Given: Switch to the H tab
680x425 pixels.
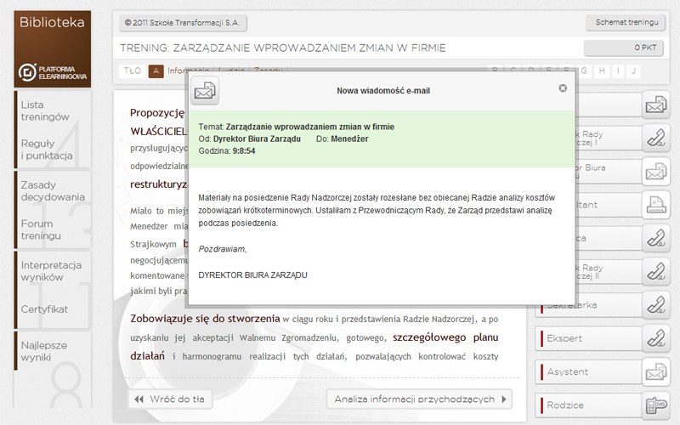Looking at the screenshot, I should pyautogui.click(x=602, y=71).
